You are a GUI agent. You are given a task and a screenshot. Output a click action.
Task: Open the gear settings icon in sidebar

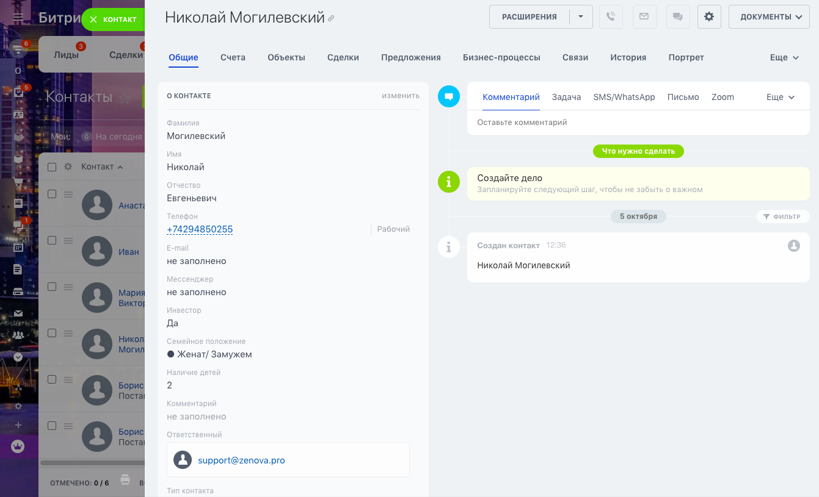(x=18, y=406)
